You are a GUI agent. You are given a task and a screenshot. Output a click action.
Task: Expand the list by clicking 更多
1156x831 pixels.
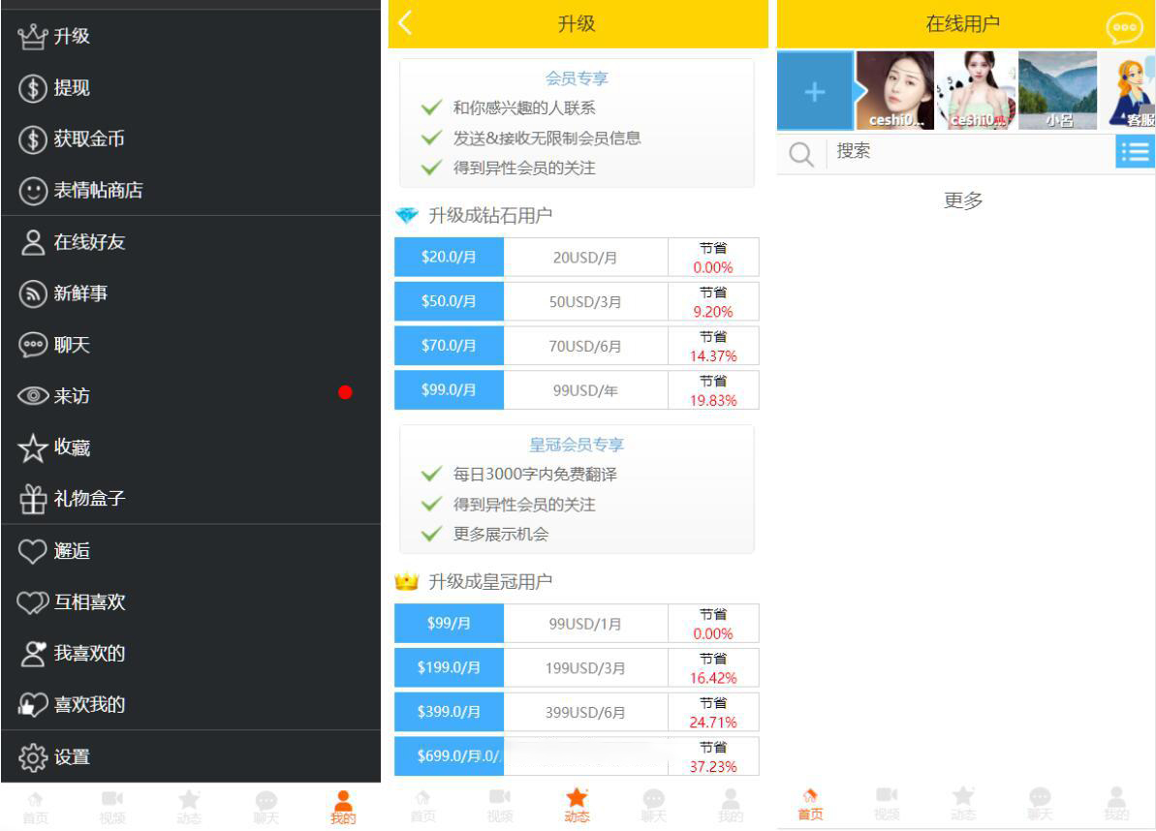(x=963, y=201)
